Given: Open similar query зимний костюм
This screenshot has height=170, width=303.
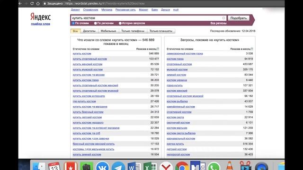Looking at the screenshot, I should pos(177,75).
